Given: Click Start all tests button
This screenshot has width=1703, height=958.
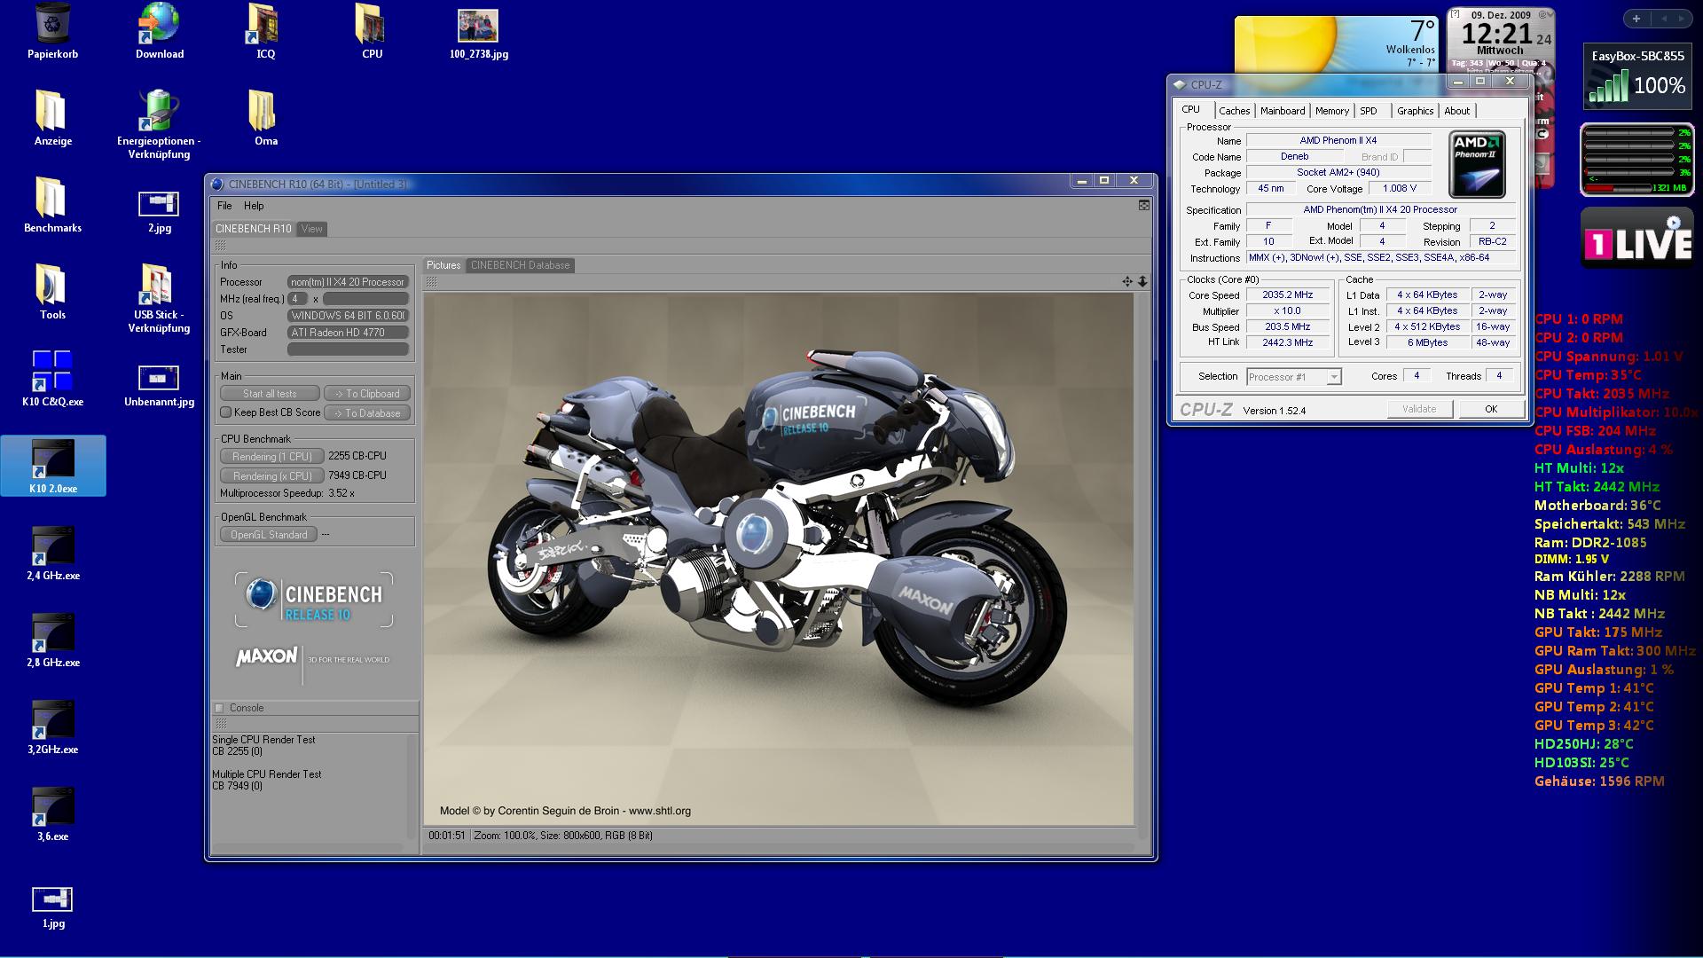Looking at the screenshot, I should pos(270,394).
